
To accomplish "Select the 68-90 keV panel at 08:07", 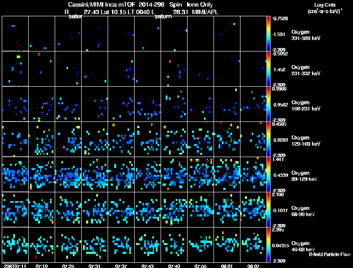I will click(x=254, y=210).
